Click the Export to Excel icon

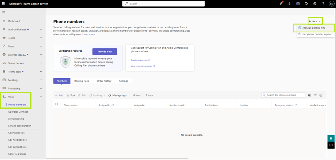pyautogui.click(x=309, y=95)
